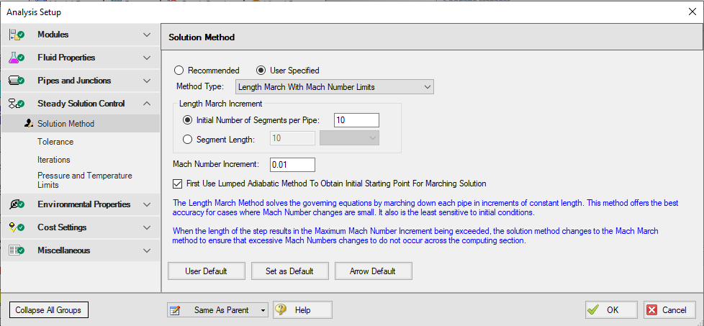Expand the Fluid Properties group chevron
This screenshot has width=704, height=326.
point(147,58)
